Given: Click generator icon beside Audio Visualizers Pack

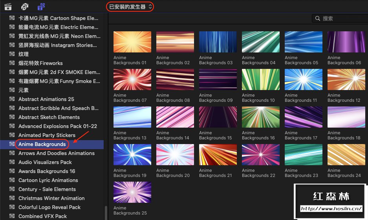Looking at the screenshot, I should coord(12,162).
